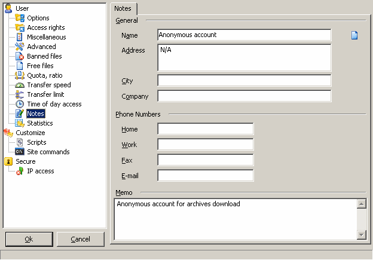Click inside the Memo text area
Screen dimensions: 373x260
coord(236,219)
